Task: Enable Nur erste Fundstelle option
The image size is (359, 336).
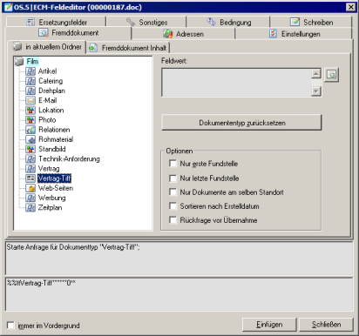Action: 173,164
